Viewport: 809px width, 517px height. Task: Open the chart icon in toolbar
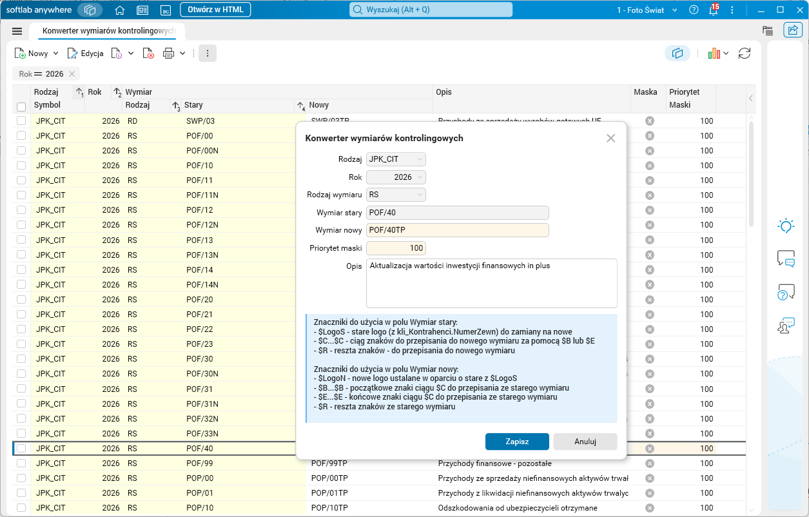coord(714,54)
